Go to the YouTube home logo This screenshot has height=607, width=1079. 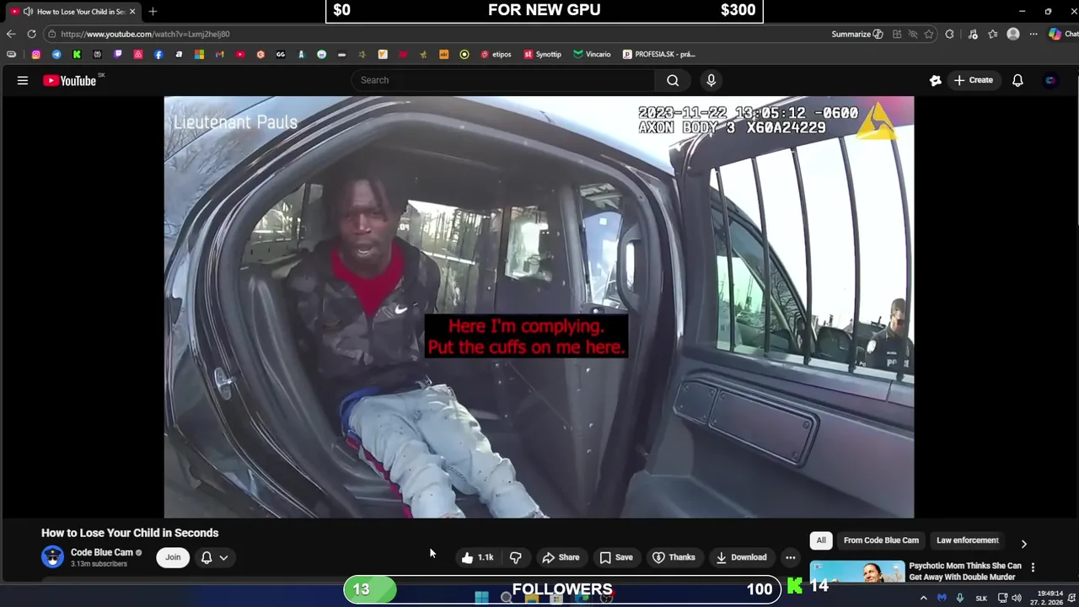point(70,81)
